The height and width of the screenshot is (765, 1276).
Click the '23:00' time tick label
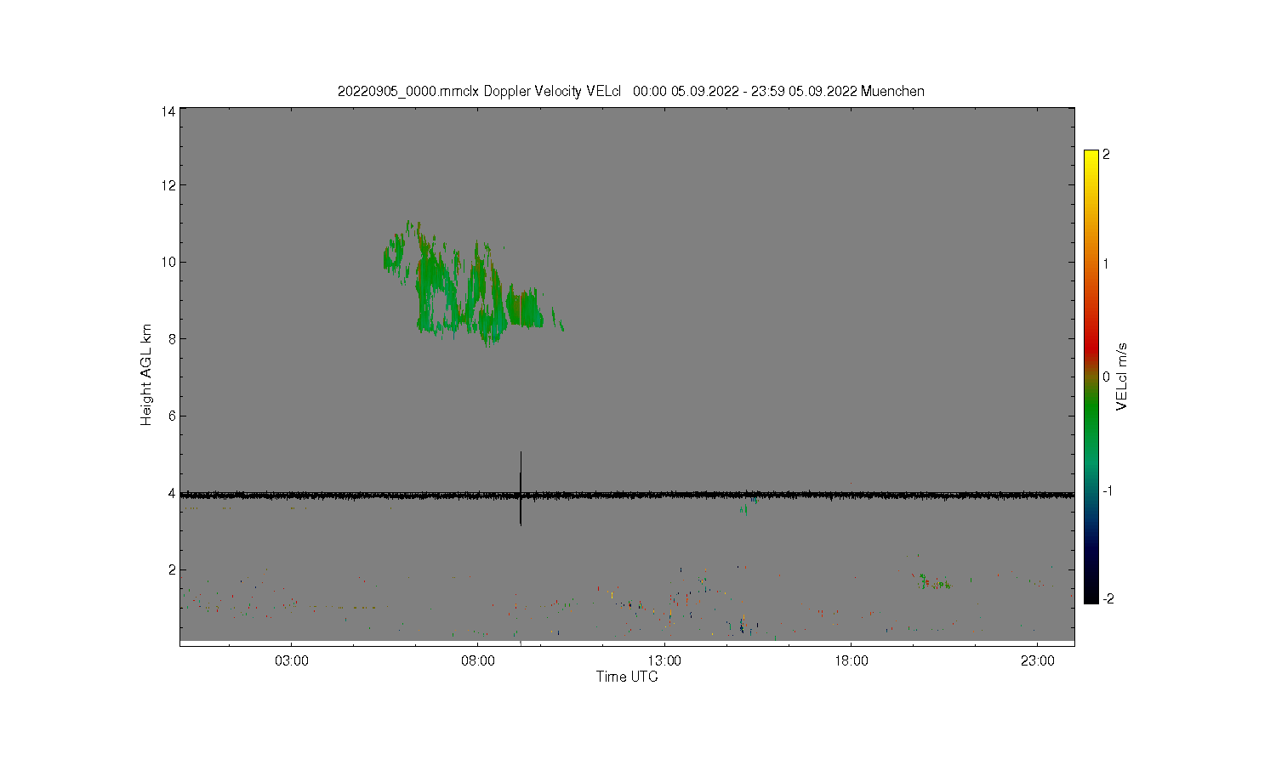pyautogui.click(x=1038, y=660)
